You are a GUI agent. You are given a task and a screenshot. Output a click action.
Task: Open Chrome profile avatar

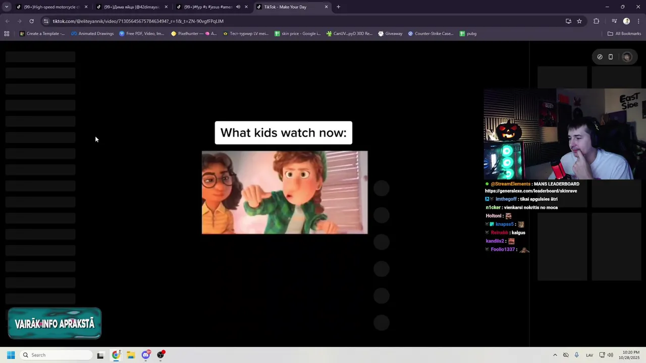(x=626, y=21)
